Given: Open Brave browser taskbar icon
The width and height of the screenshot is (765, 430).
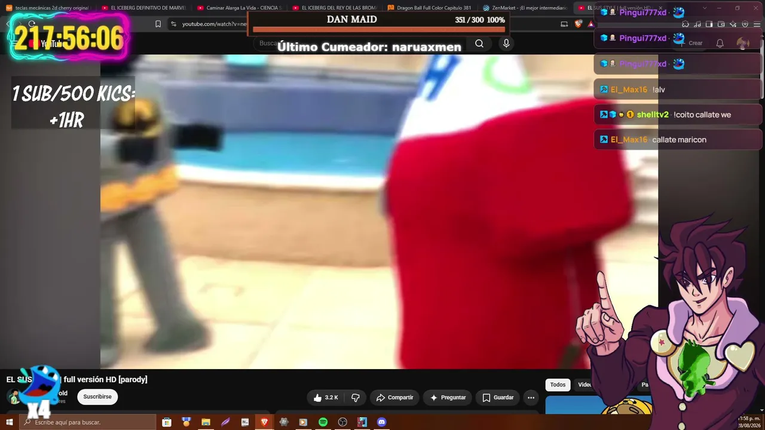Looking at the screenshot, I should [x=264, y=422].
